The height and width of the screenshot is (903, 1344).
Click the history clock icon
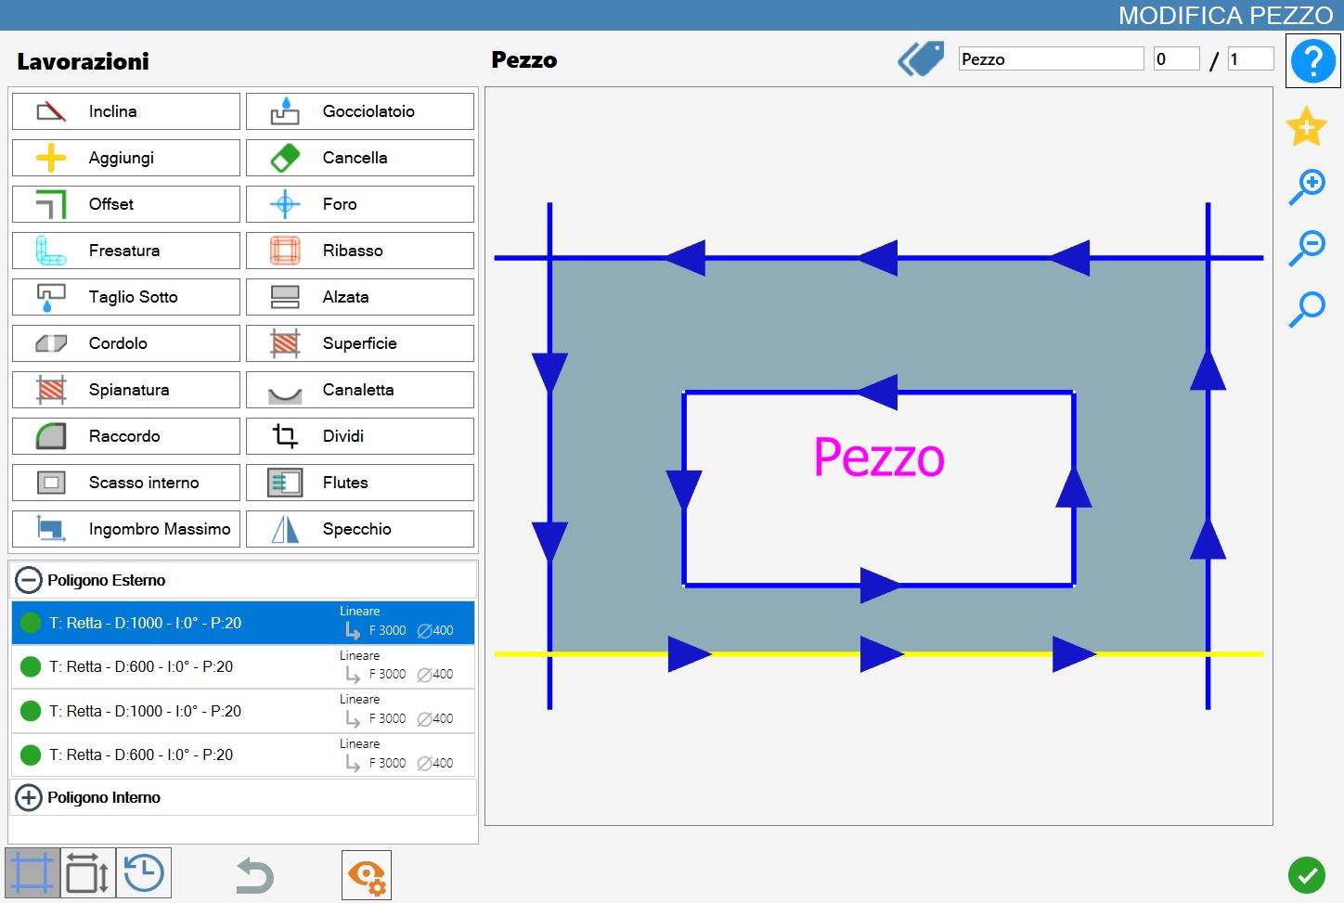pyautogui.click(x=144, y=873)
